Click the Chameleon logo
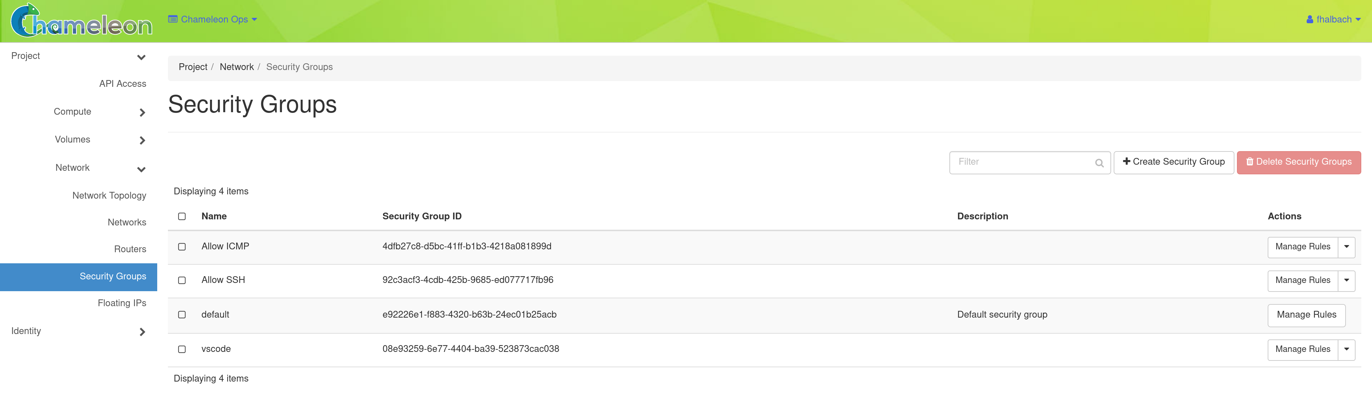This screenshot has height=403, width=1372. 81,20
